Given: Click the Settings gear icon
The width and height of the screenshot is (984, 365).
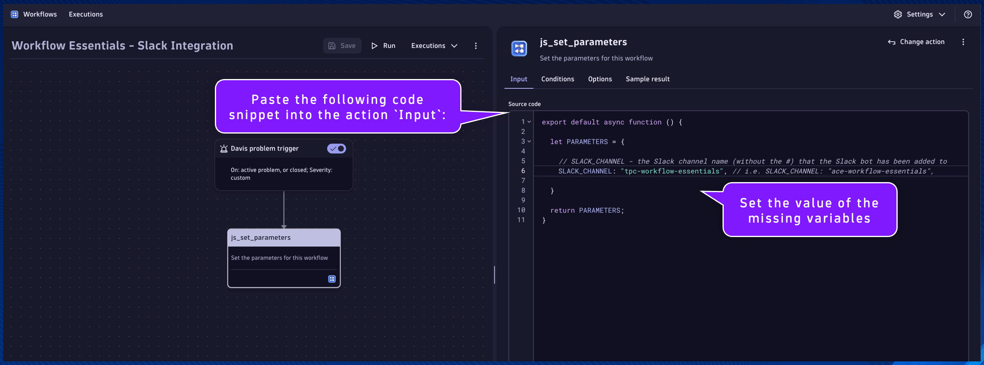Looking at the screenshot, I should click(x=898, y=14).
